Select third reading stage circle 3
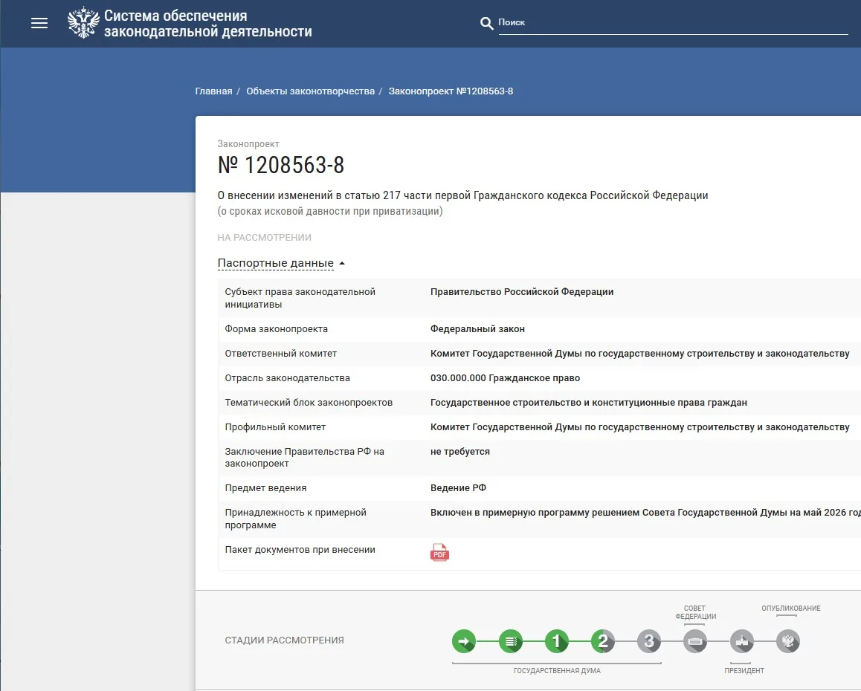Image resolution: width=861 pixels, height=691 pixels. click(649, 641)
